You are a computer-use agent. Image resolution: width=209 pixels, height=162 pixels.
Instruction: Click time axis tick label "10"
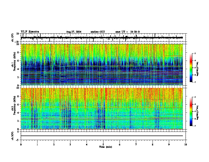[186, 145]
